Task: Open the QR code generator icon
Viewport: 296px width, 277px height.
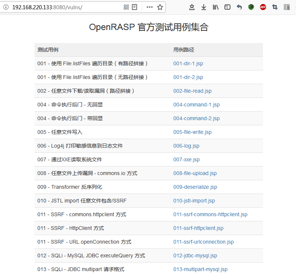Action: [x=126, y=7]
